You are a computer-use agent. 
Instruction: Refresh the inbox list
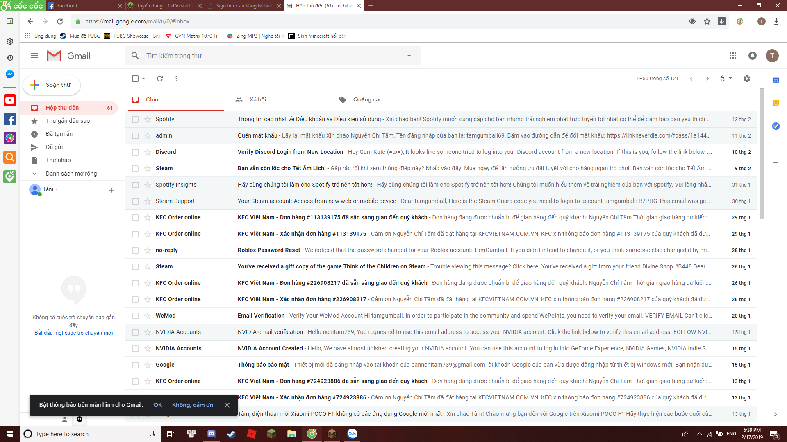coord(159,79)
